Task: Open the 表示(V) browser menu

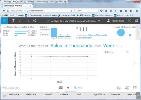Action: [x=23, y=1]
